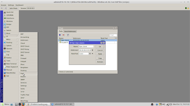Start a New WinBox session
This screenshot has height=106, width=190.
(x=11, y=73)
